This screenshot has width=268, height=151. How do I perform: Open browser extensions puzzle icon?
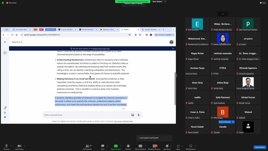tap(140, 35)
